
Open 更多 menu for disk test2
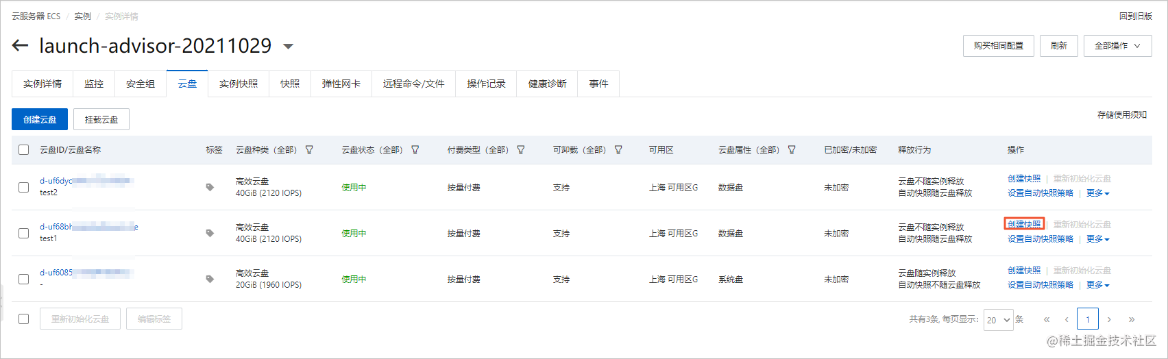(1097, 193)
